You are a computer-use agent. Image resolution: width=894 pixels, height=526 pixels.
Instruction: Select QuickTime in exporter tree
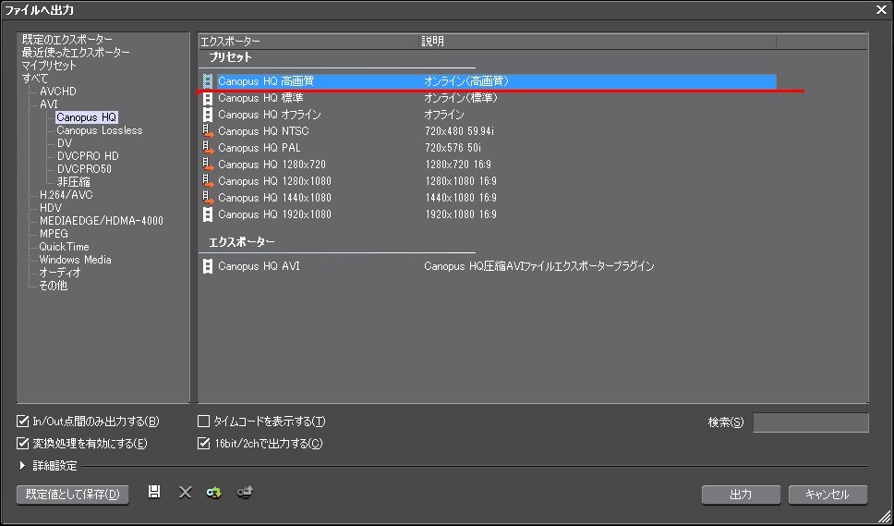click(x=64, y=247)
